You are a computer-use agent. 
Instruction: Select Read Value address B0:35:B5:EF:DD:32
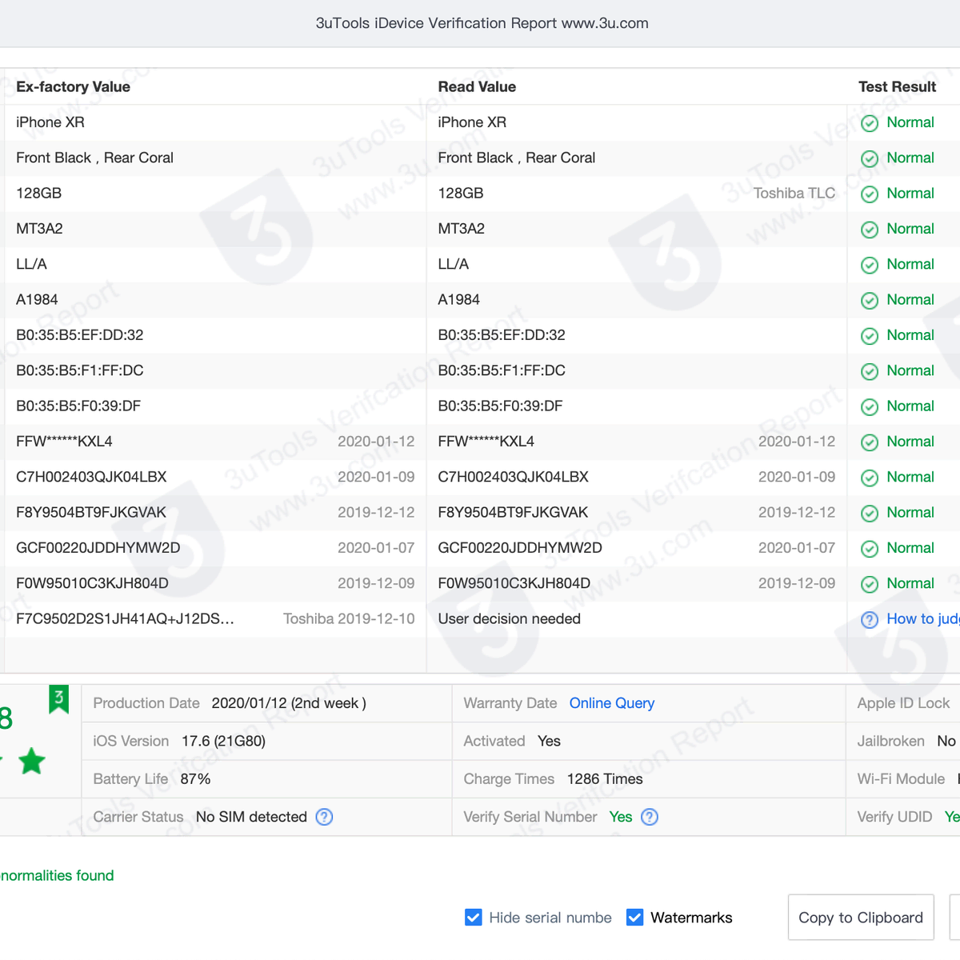pyautogui.click(x=502, y=334)
